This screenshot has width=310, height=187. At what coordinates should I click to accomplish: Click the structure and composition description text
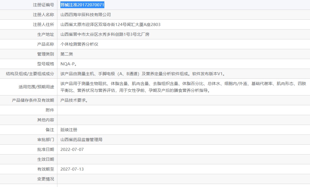point(142,74)
